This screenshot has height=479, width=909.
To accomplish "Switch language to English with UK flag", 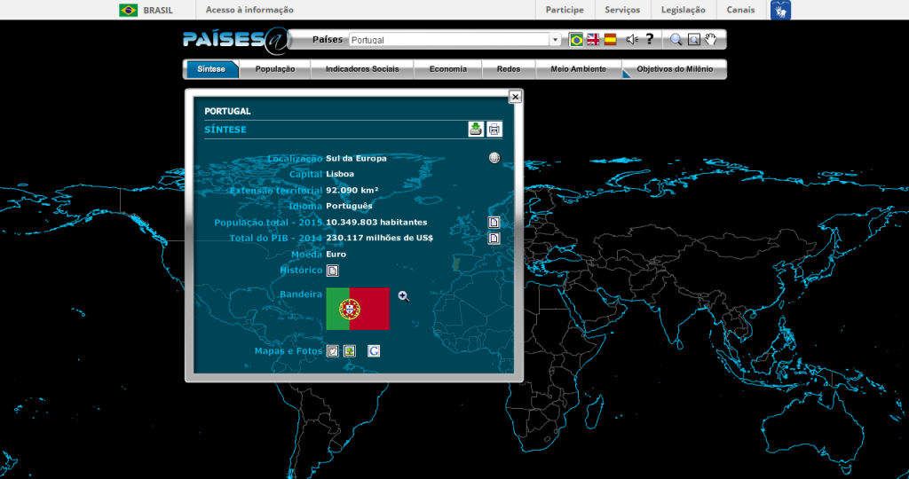I will (593, 39).
